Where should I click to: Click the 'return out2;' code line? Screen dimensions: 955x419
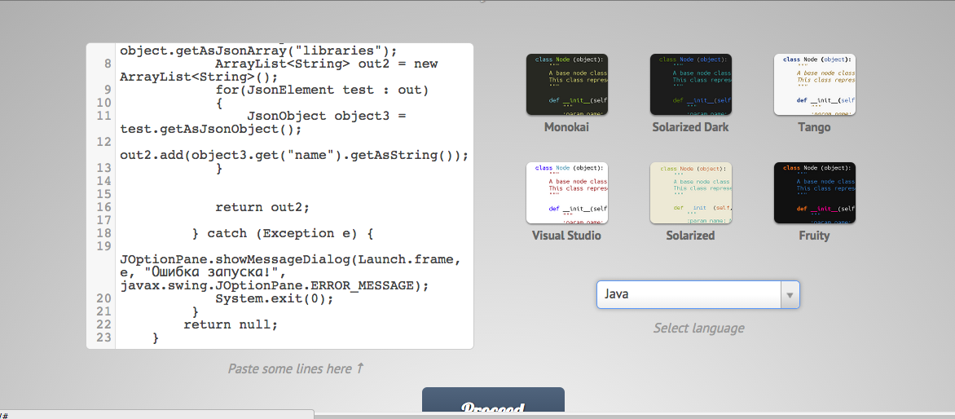tap(262, 207)
